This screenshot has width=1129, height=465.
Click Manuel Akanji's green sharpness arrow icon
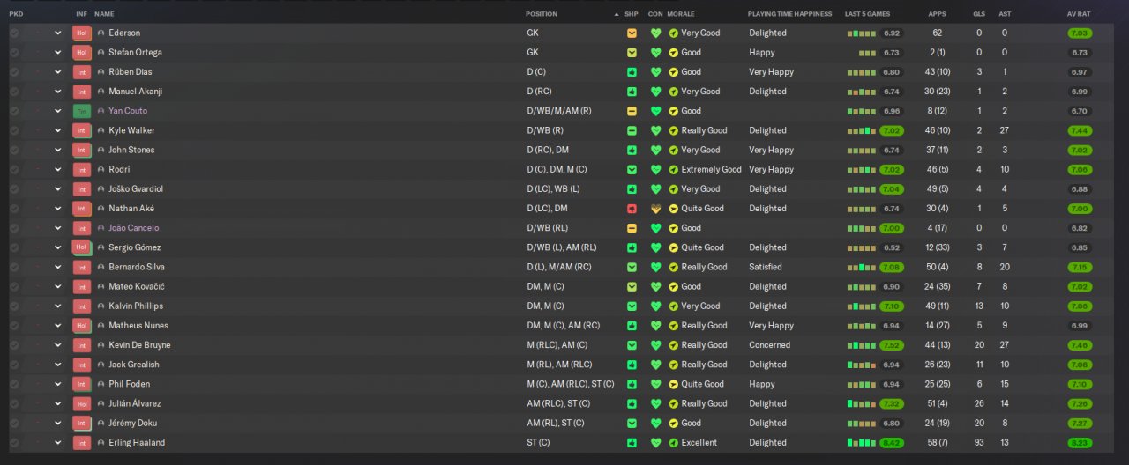click(x=632, y=92)
